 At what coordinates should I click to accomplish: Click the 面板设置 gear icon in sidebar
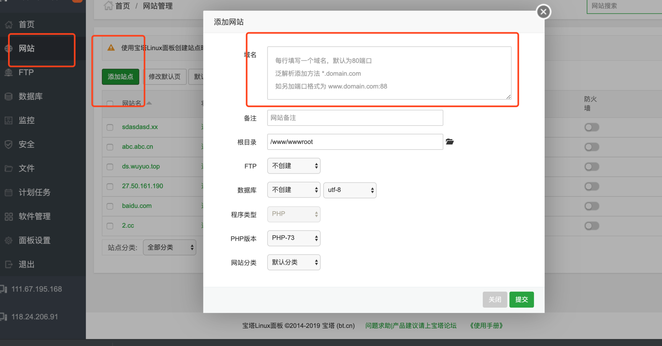(x=9, y=241)
